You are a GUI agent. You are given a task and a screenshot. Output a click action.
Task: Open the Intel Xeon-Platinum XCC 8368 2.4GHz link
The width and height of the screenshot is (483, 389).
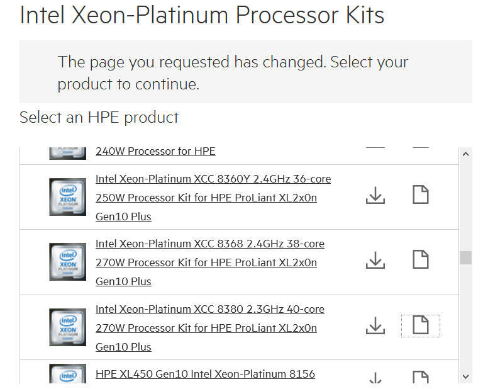tap(209, 244)
